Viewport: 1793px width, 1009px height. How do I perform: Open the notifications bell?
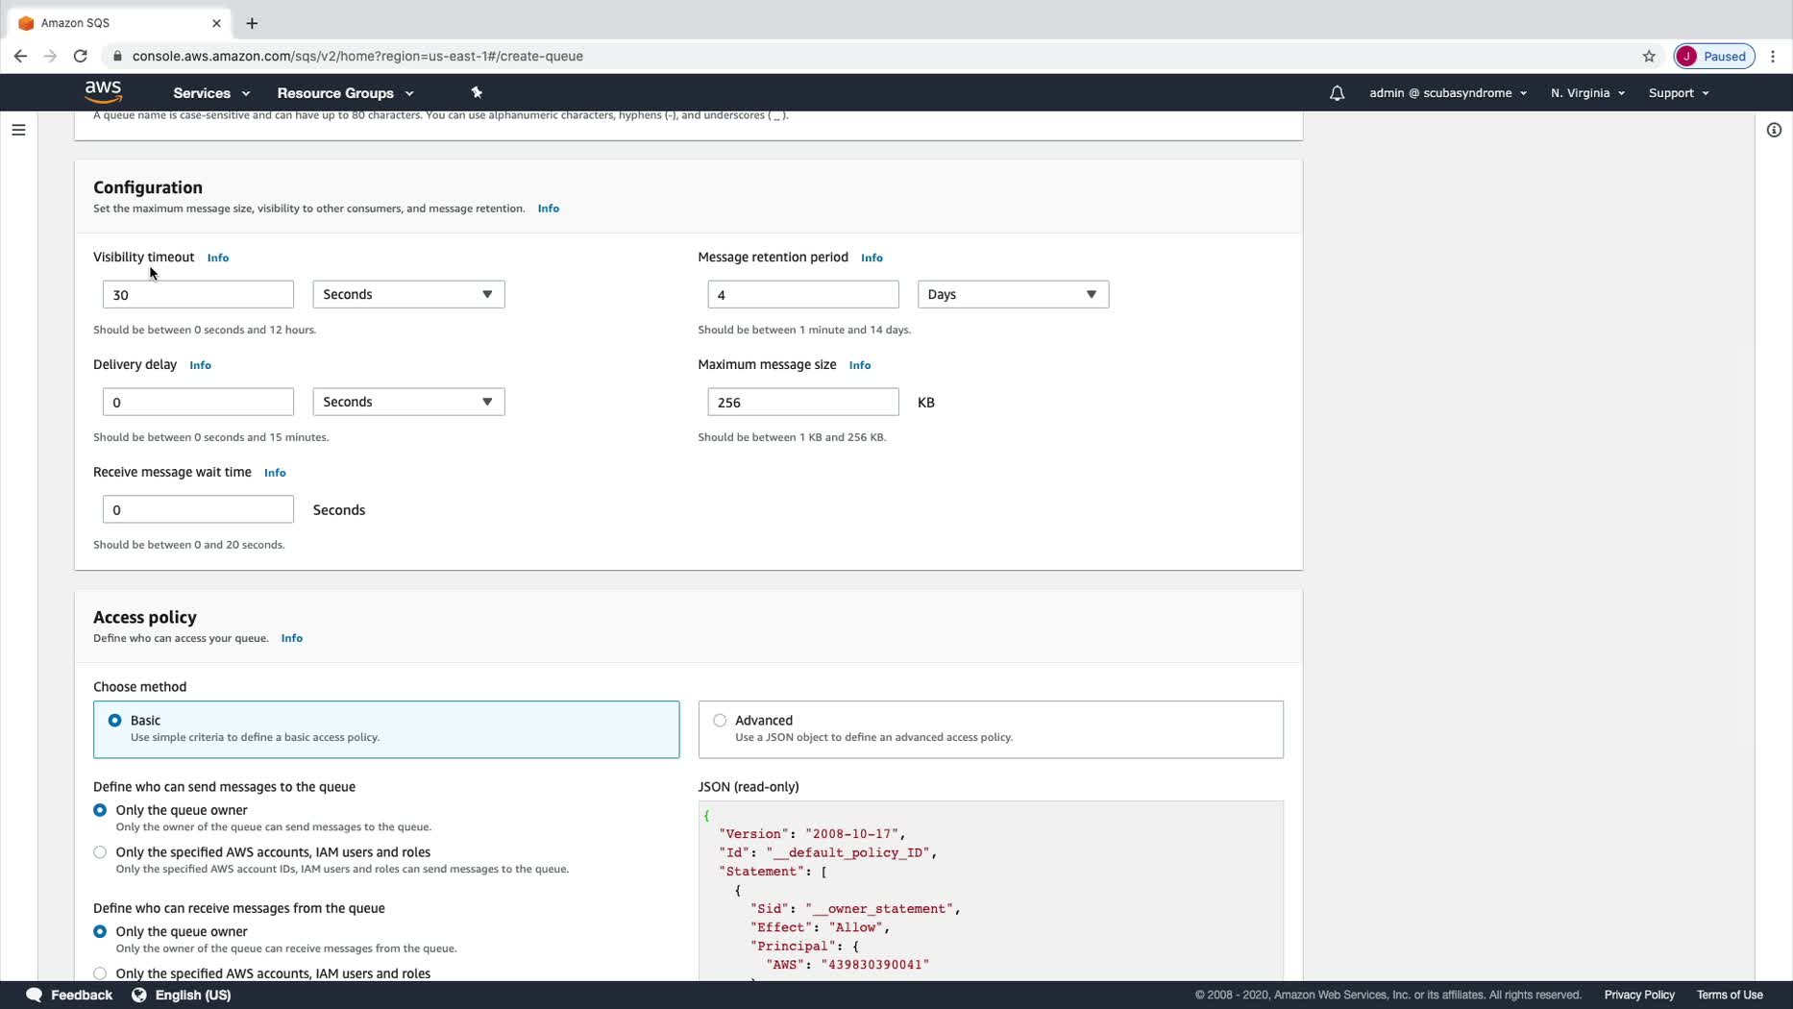coord(1337,93)
